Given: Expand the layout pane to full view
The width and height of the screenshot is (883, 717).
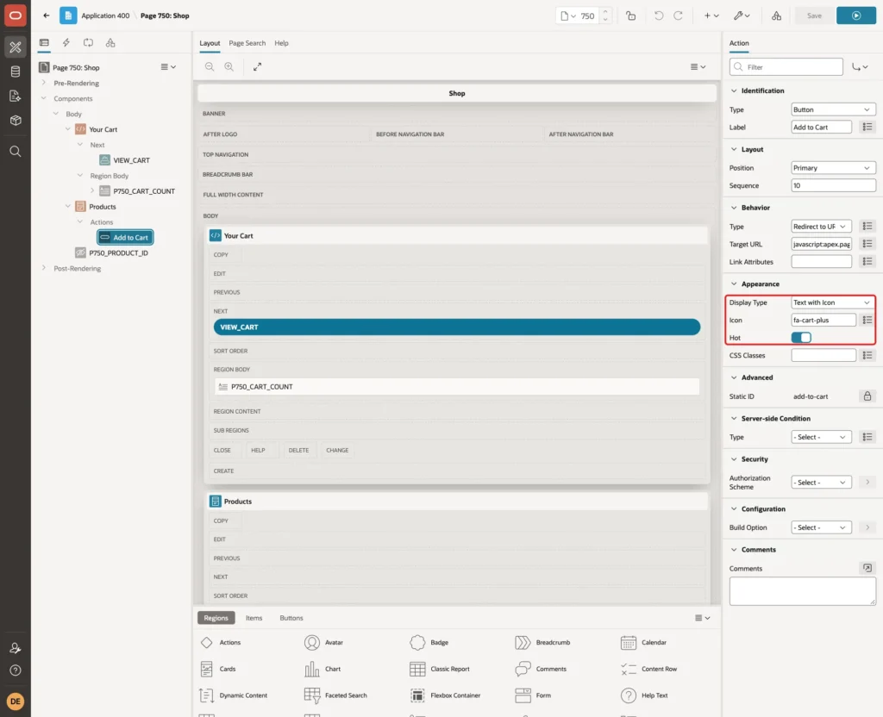Looking at the screenshot, I should 257,66.
